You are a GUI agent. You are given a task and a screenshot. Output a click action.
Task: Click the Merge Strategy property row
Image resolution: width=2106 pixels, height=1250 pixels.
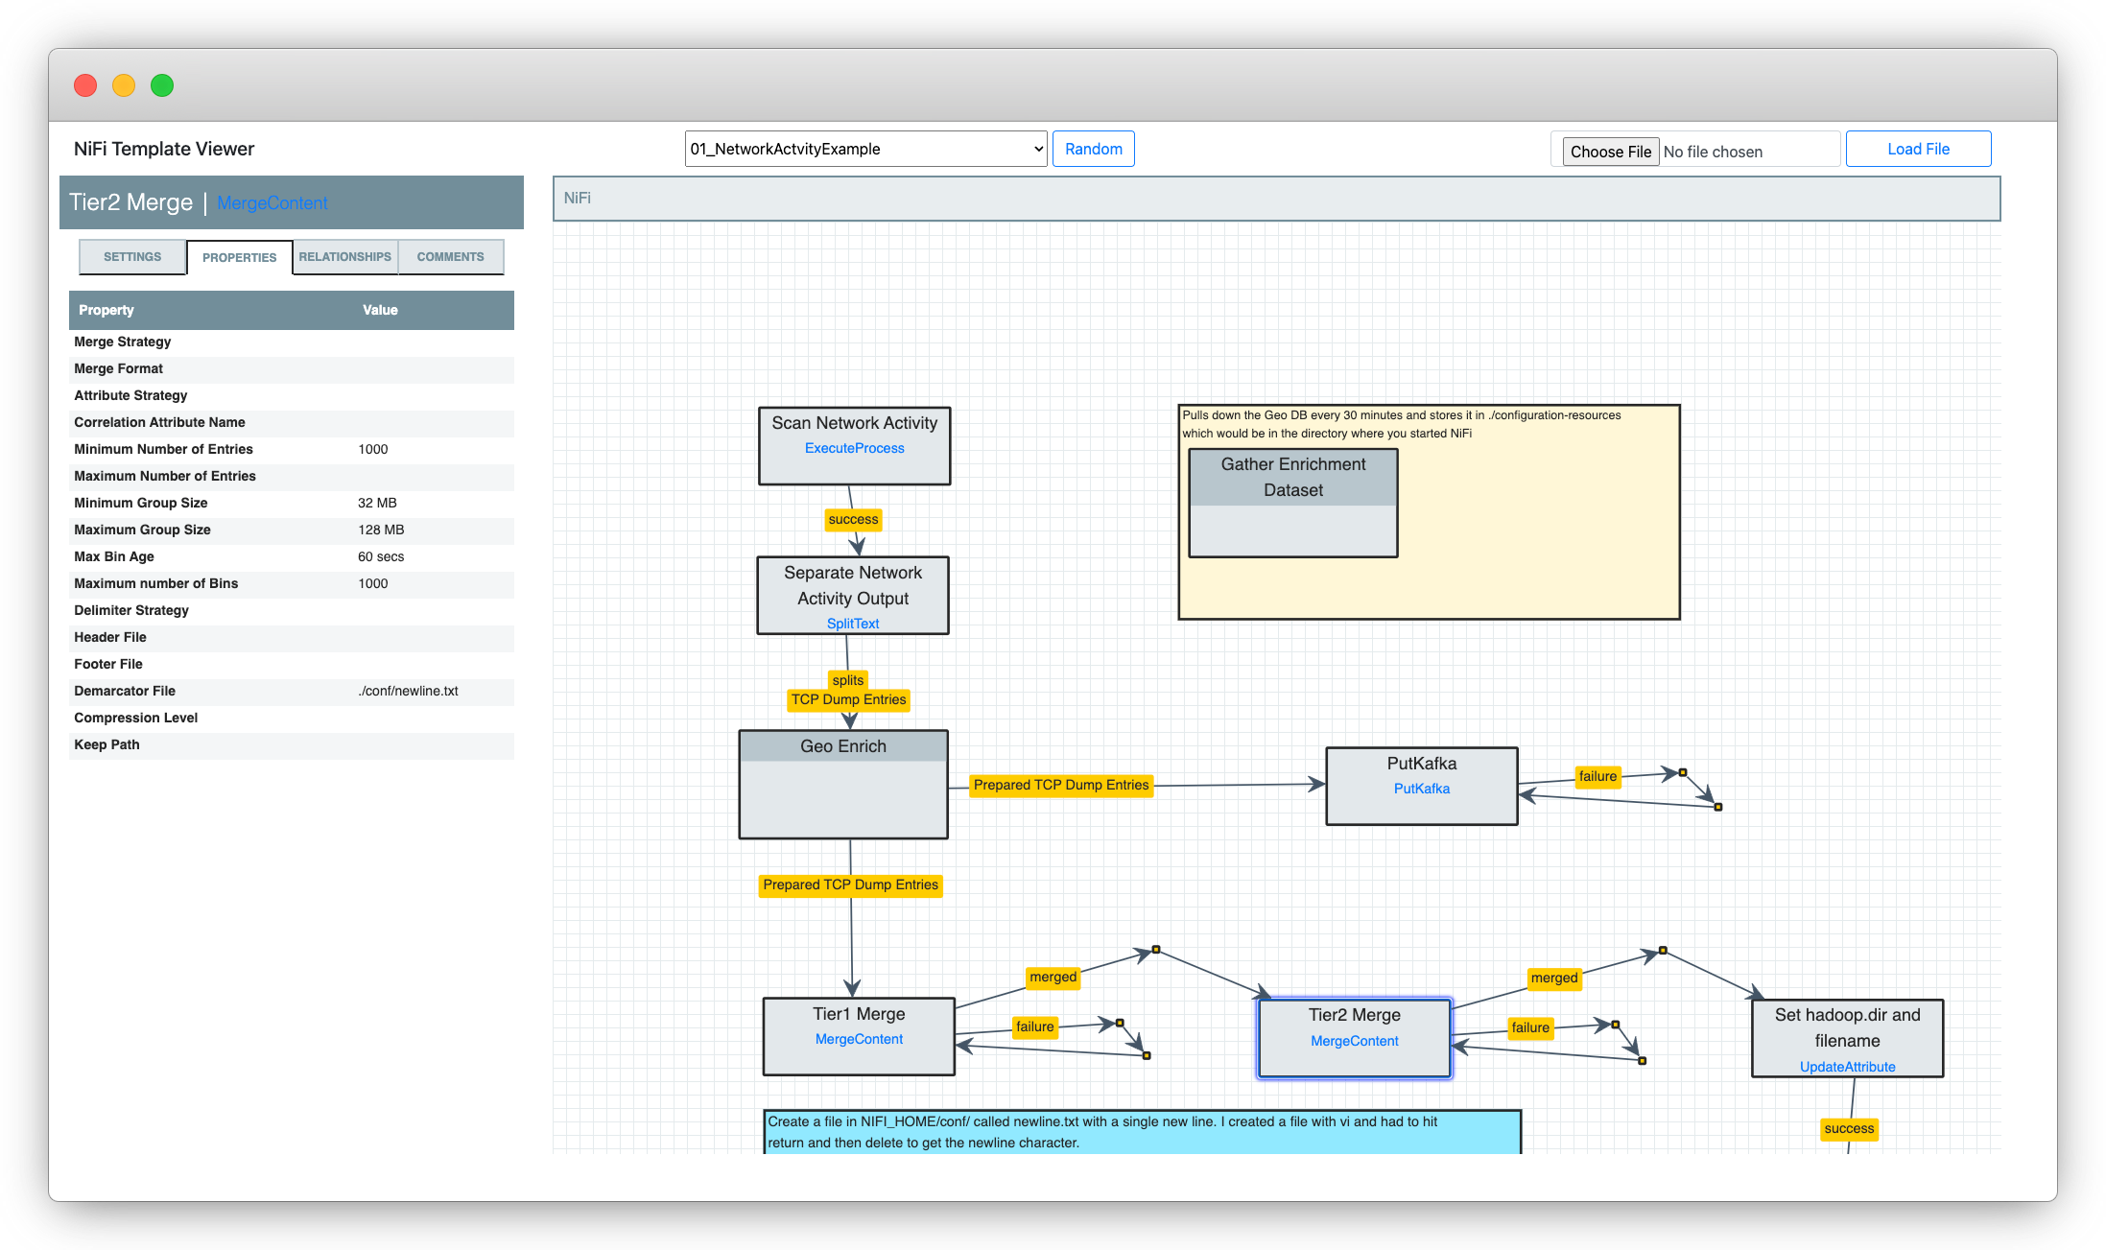[x=292, y=342]
